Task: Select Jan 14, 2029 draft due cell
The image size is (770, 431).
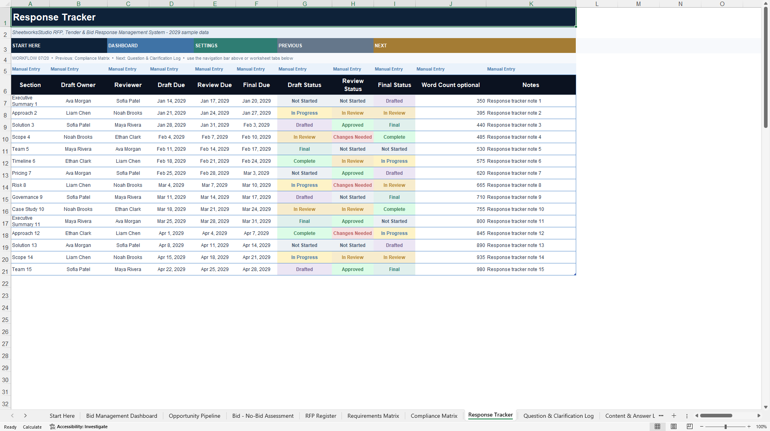Action: click(171, 101)
